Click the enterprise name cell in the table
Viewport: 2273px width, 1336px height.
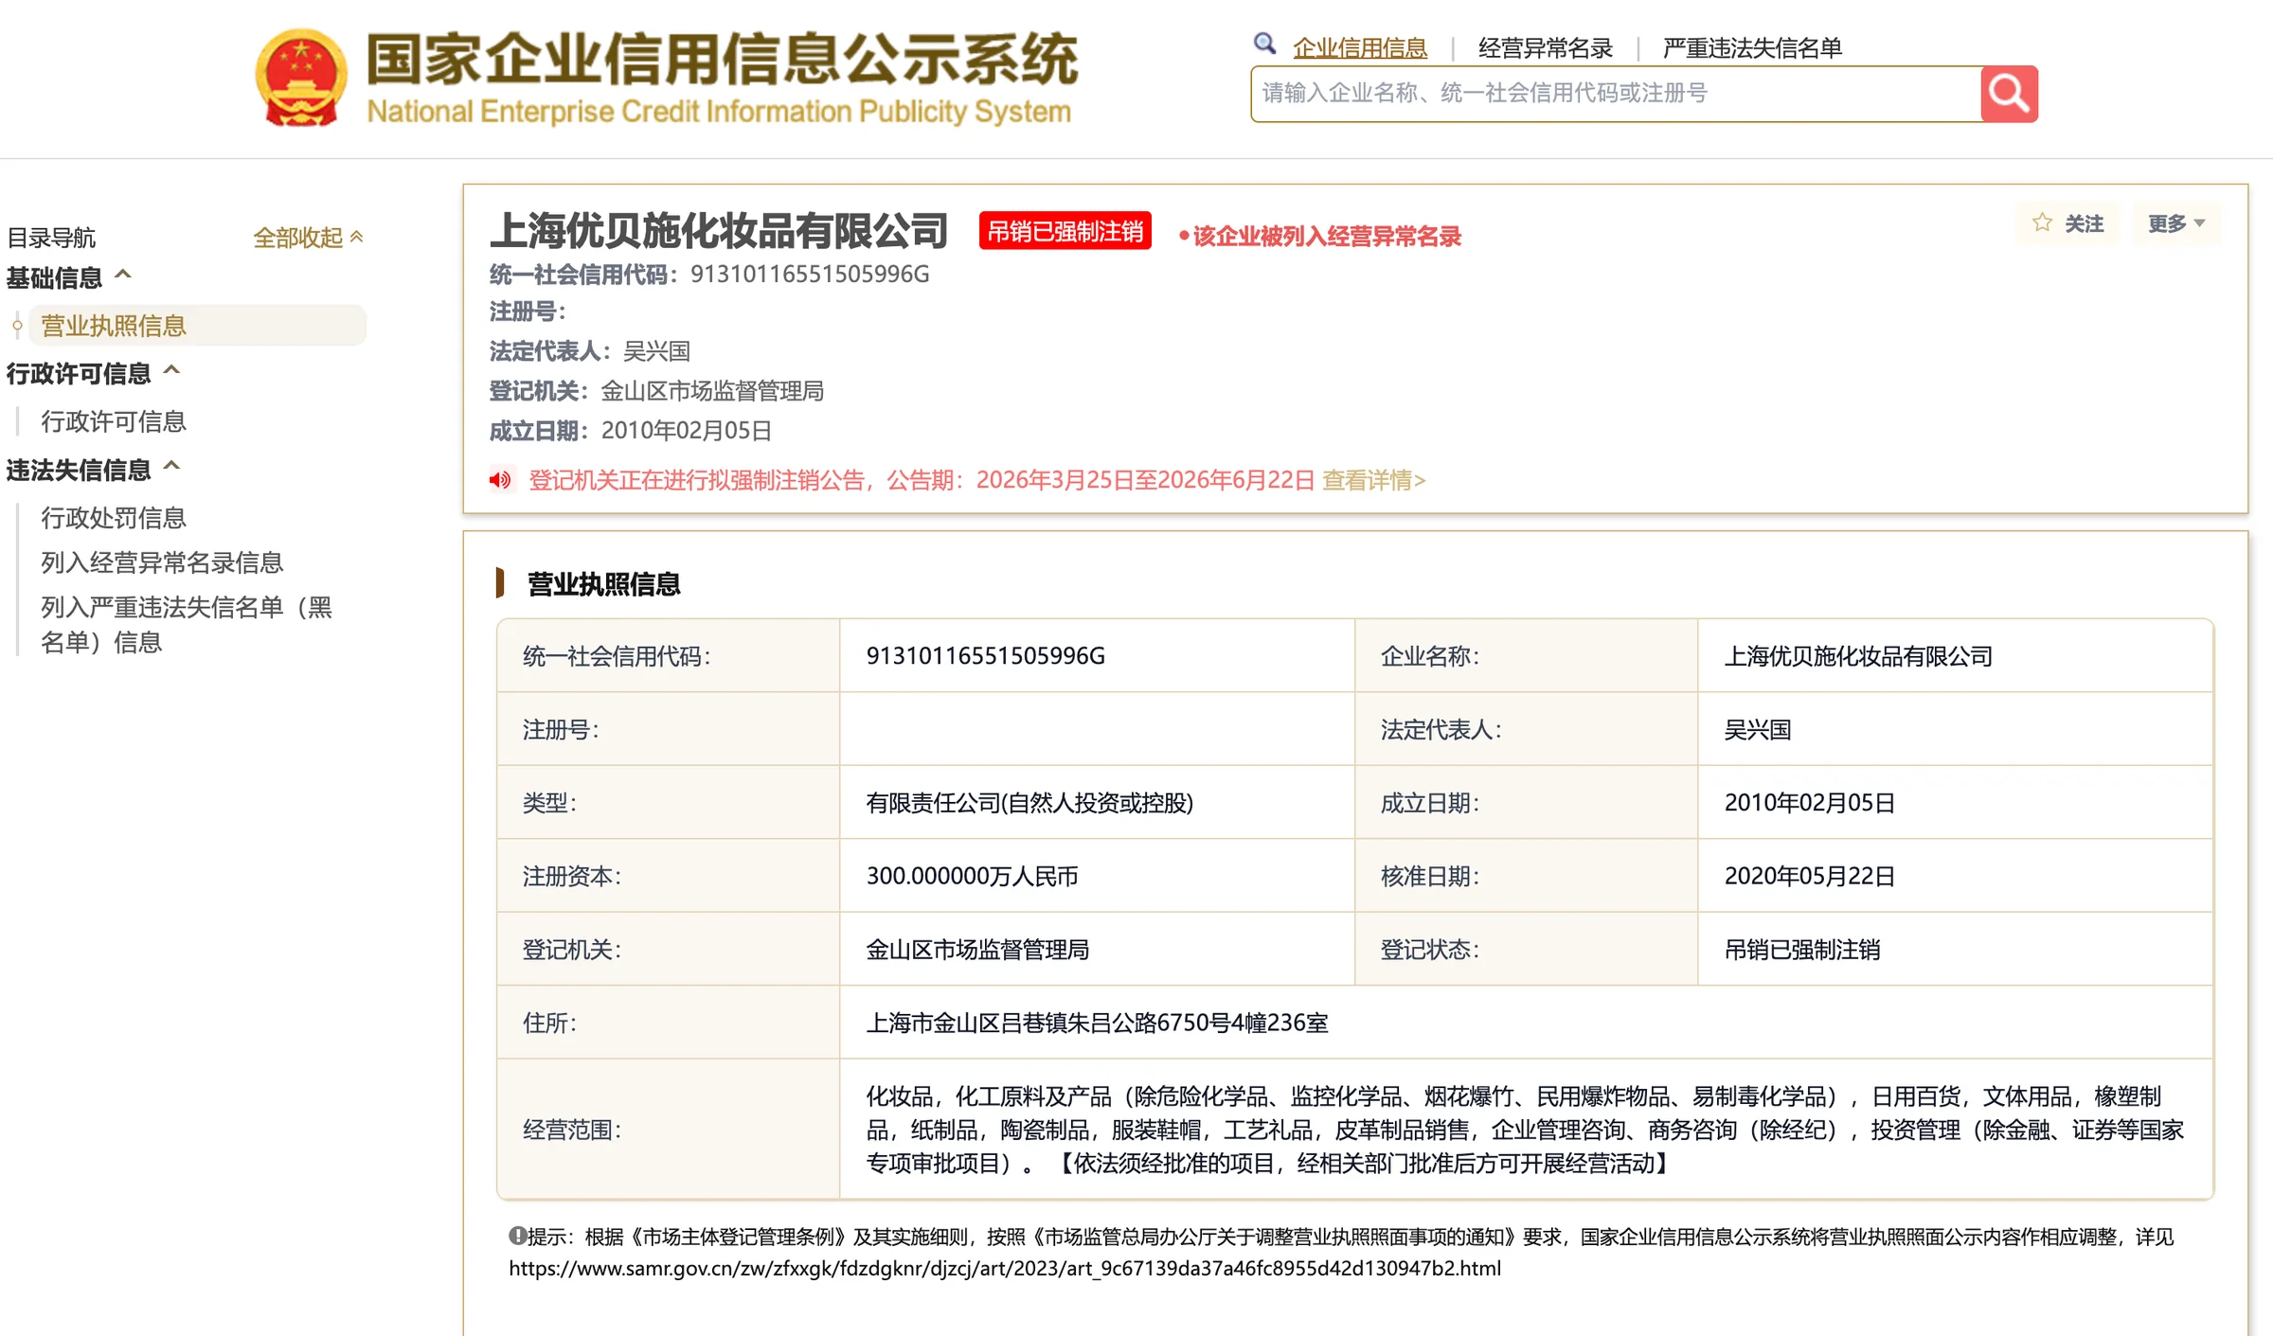1858,656
